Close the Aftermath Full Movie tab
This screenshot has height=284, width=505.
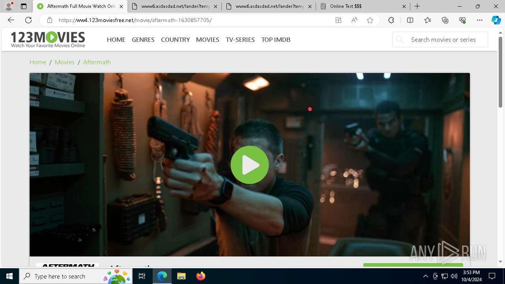(x=121, y=6)
